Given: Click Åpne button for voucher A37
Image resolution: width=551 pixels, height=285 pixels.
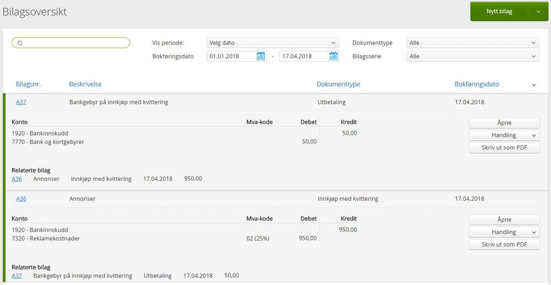Looking at the screenshot, I should click(x=504, y=122).
